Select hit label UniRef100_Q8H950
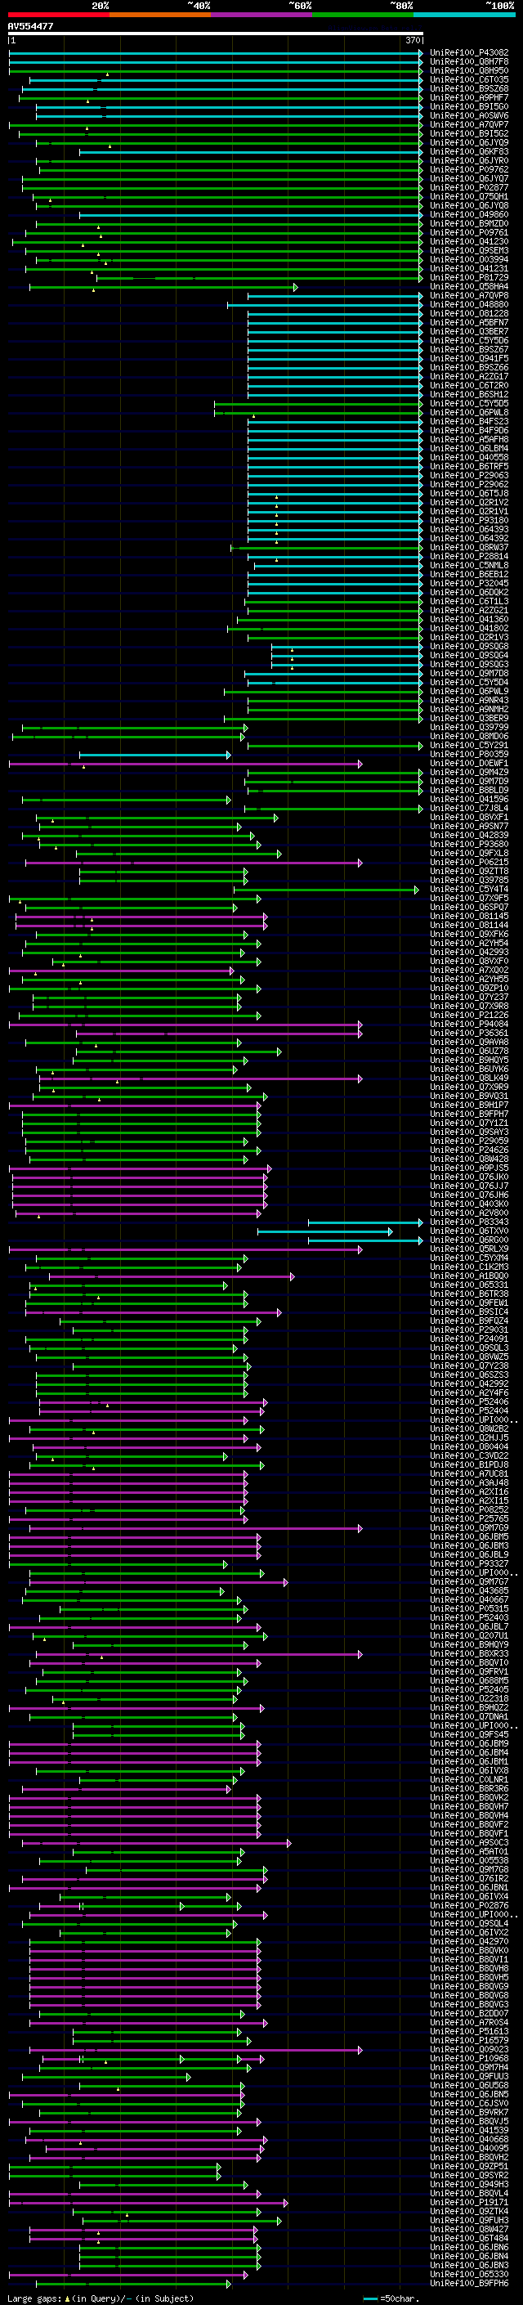Screen dimensions: 523x2305 (469, 70)
